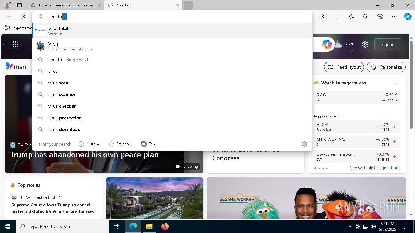The image size is (415, 233).
Task: Open the notification center icon
Action: click(x=404, y=227)
